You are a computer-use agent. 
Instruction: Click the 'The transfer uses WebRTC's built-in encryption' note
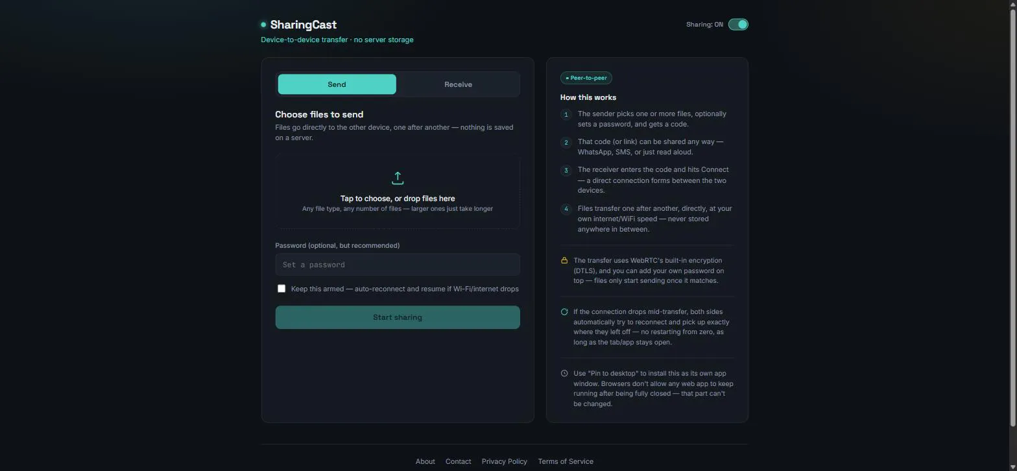pyautogui.click(x=649, y=271)
